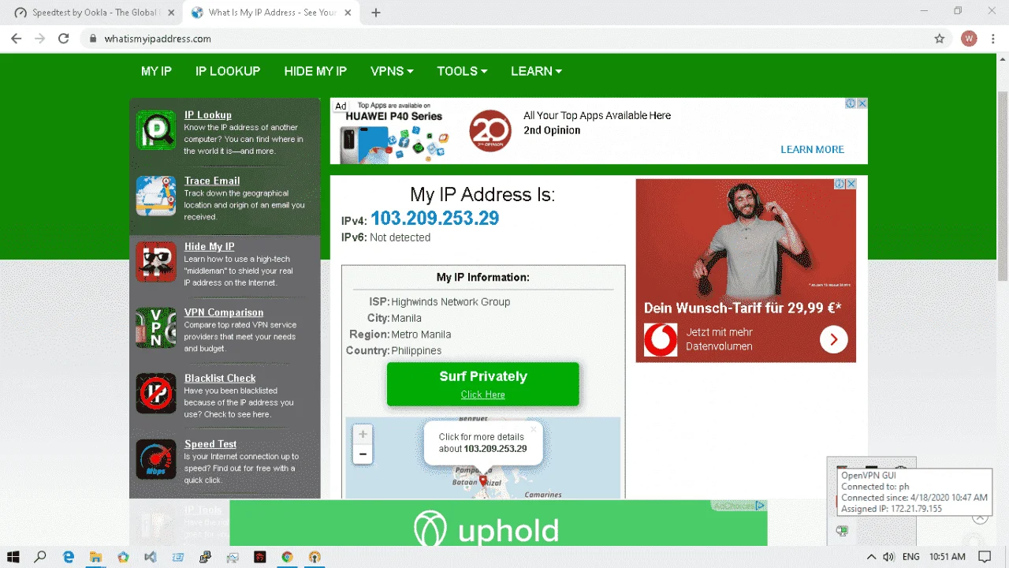
Task: Click the ISP value Highwinds Network Group
Action: [451, 302]
